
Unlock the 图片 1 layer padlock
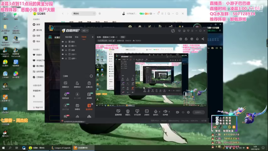pyautogui.click(x=66, y=46)
